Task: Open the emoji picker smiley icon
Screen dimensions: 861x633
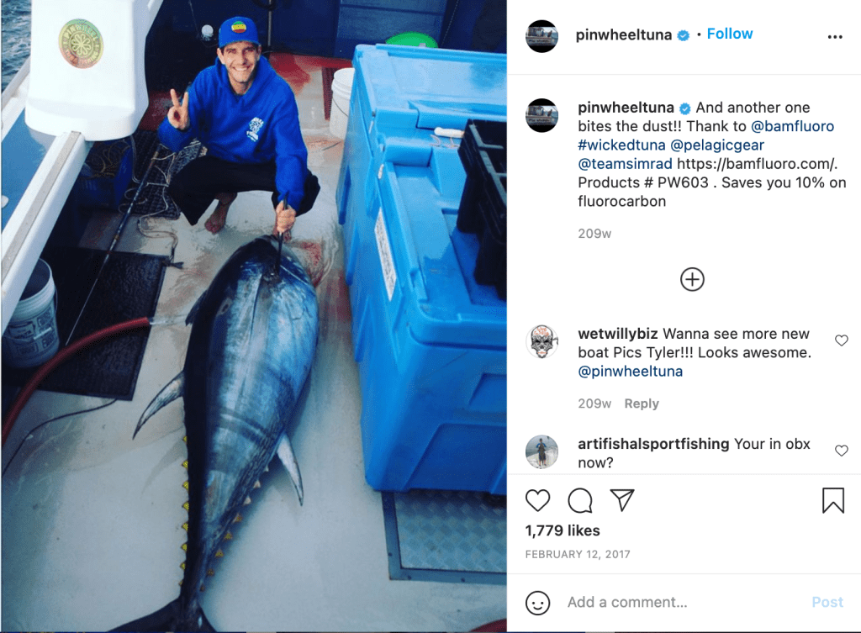Action: point(537,603)
